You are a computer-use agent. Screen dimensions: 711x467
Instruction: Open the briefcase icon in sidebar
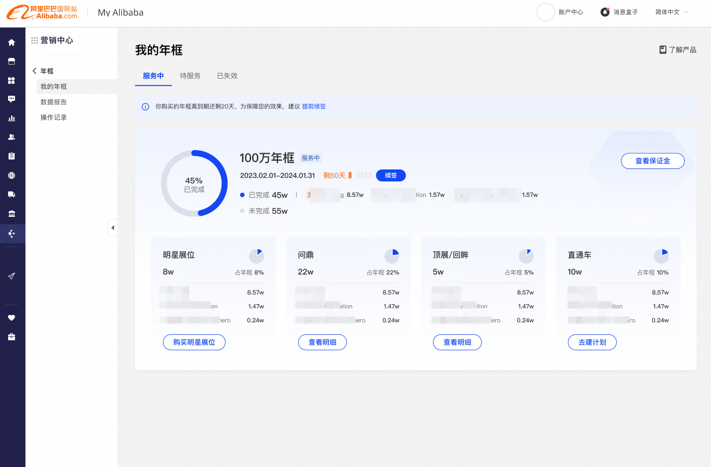coord(12,337)
